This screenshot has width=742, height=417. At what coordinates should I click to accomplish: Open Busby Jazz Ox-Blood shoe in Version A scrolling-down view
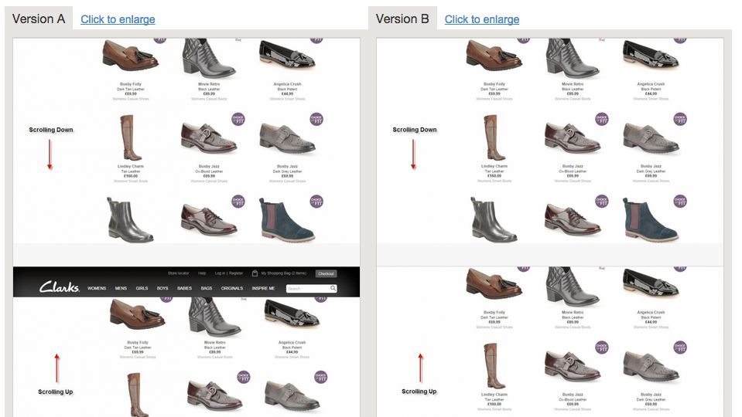tap(209, 138)
